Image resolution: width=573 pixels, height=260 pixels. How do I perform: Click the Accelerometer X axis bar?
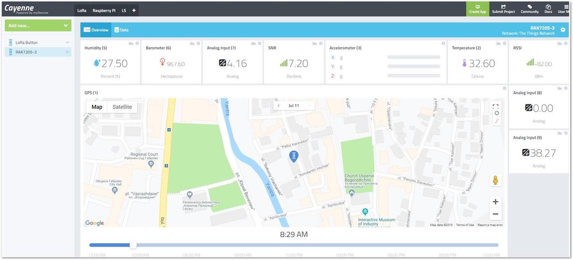(414, 57)
